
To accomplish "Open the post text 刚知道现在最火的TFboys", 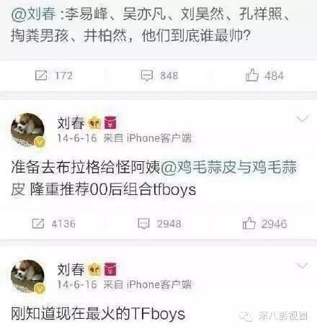I will (x=98, y=314).
